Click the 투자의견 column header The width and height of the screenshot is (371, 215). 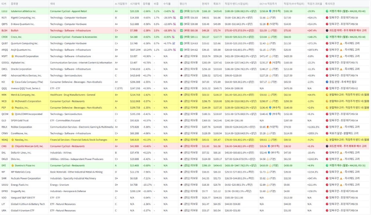tap(330, 4)
